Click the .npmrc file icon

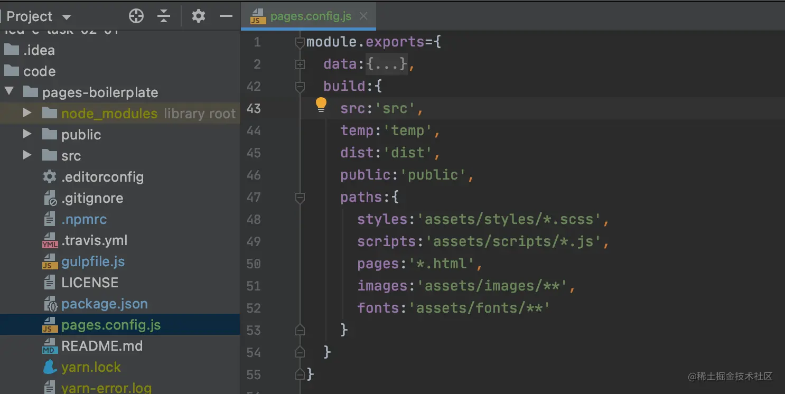tap(50, 219)
